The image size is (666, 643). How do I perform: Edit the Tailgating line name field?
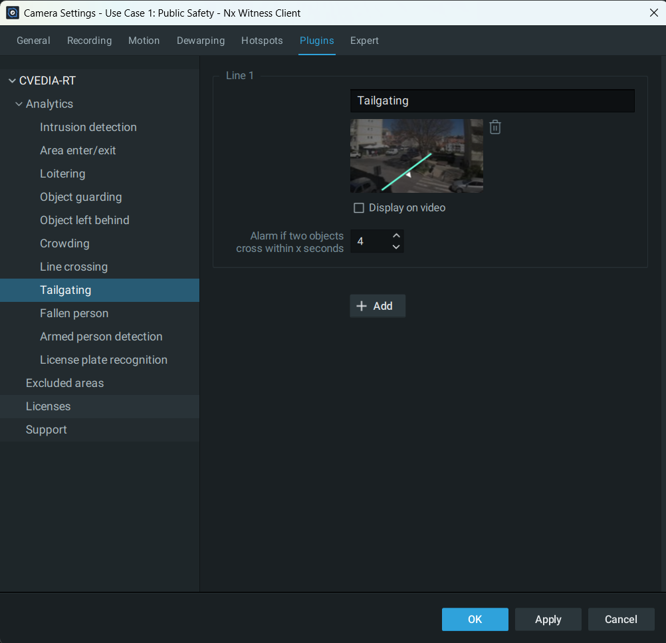pos(492,101)
